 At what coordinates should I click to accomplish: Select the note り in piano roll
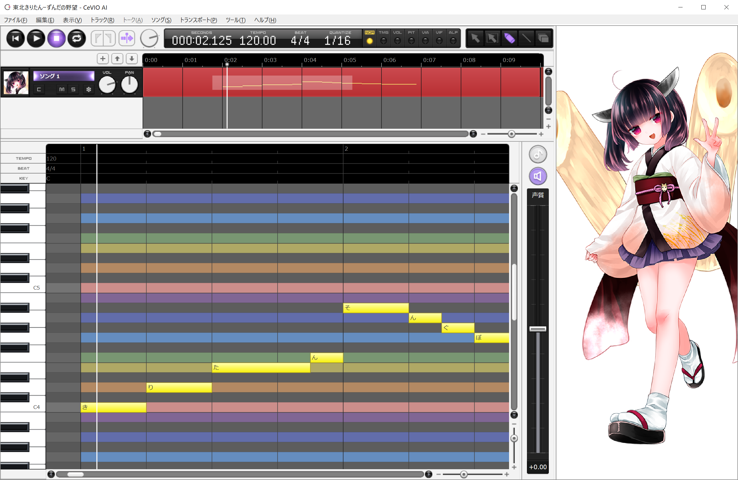[x=179, y=388]
